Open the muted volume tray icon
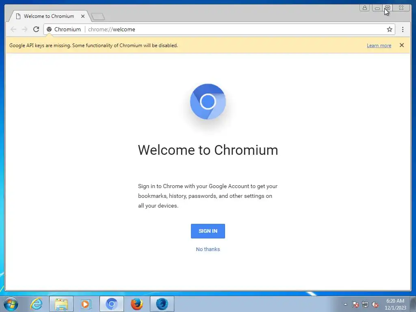 point(375,304)
